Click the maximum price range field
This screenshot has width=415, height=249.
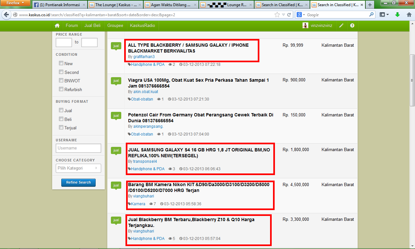pos(89,42)
